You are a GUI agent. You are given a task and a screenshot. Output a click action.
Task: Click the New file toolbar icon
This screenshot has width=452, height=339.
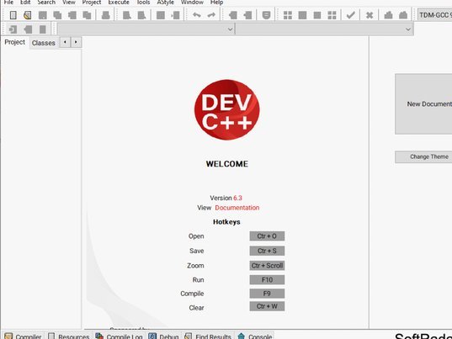click(13, 15)
